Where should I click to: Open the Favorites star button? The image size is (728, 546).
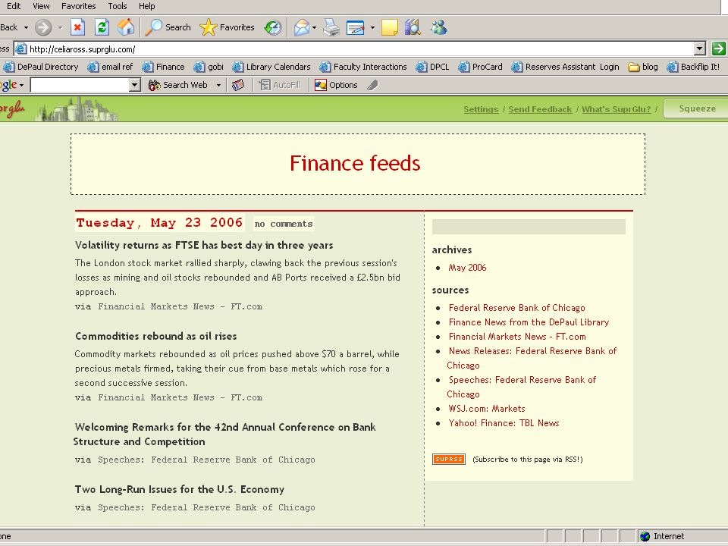coord(227,27)
